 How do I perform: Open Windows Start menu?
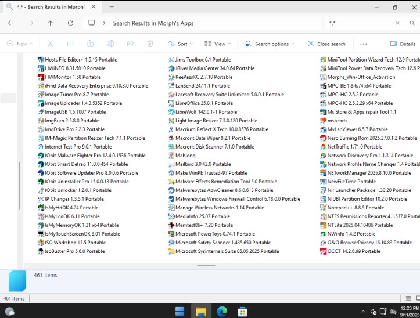(x=180, y=311)
